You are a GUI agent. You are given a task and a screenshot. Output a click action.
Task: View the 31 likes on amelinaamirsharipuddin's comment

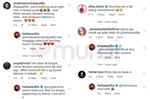click(x=32, y=25)
